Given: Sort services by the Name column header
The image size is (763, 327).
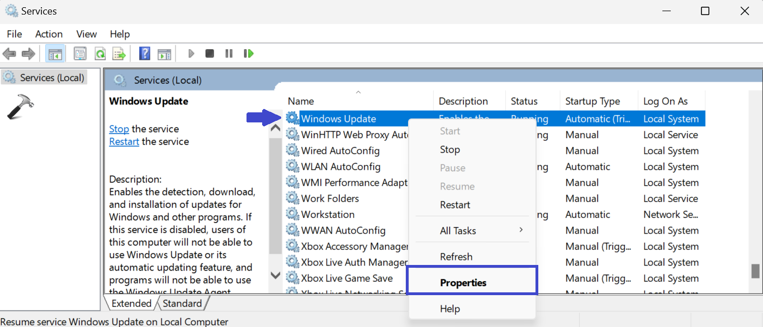Looking at the screenshot, I should point(301,101).
